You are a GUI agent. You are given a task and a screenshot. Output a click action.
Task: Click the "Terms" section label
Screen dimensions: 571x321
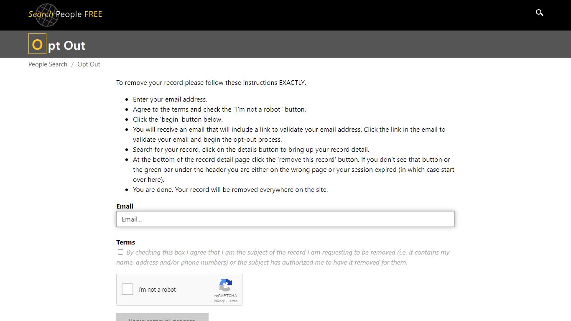click(125, 242)
